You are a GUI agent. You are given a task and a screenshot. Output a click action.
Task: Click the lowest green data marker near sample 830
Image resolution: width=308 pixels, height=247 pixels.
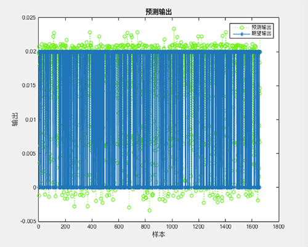150,211
